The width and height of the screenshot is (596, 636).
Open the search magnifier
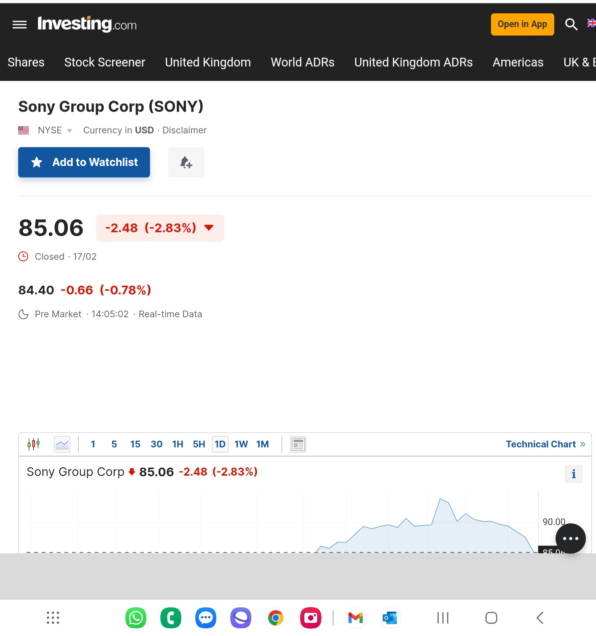tap(571, 24)
